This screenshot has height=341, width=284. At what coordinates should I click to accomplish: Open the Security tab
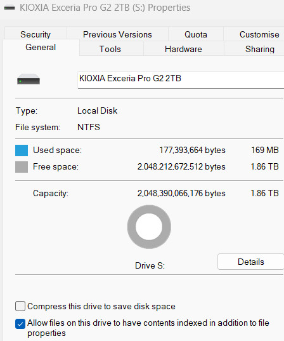point(35,34)
